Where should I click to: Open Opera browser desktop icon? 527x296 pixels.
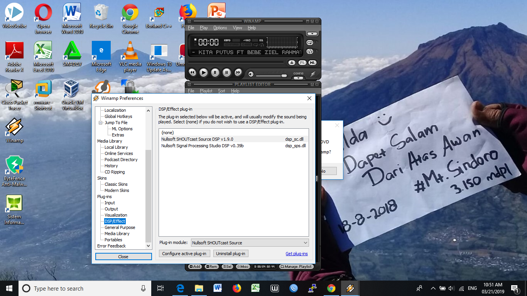click(x=43, y=18)
